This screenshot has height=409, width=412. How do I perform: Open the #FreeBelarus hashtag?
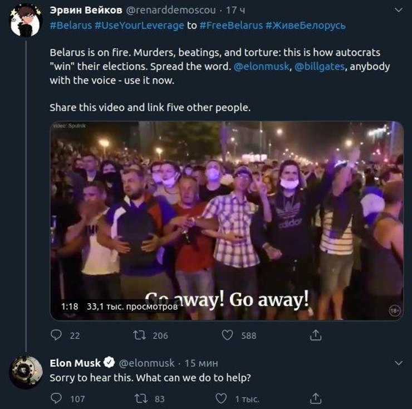[x=230, y=26]
